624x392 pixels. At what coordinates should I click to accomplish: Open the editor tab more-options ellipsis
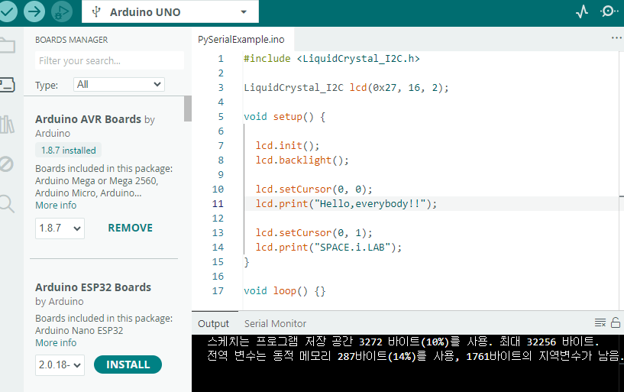[616, 37]
